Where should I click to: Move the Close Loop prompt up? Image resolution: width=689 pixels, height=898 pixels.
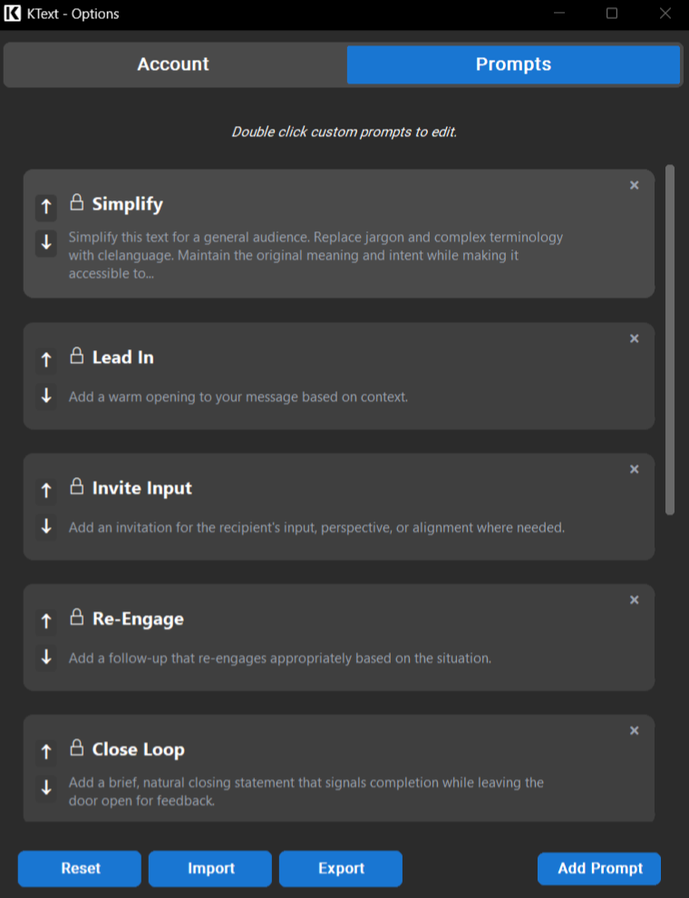(45, 751)
